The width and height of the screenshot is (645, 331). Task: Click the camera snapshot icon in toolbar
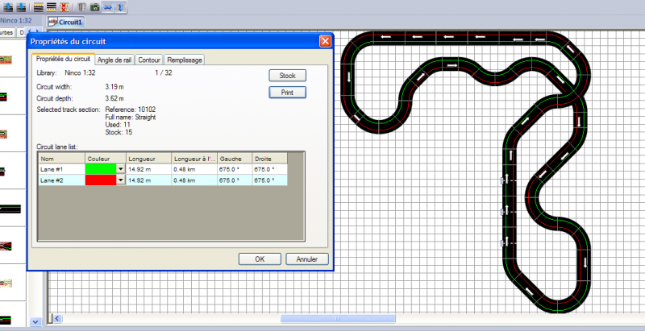95,6
